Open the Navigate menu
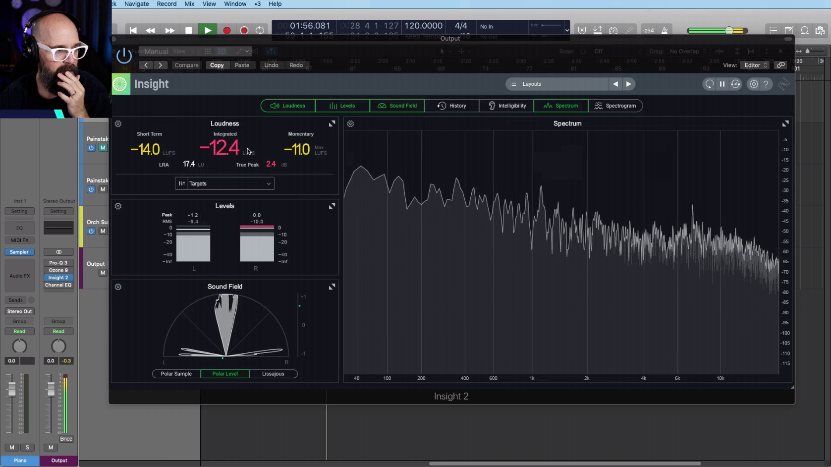Screen dimensions: 831x467 (136, 4)
